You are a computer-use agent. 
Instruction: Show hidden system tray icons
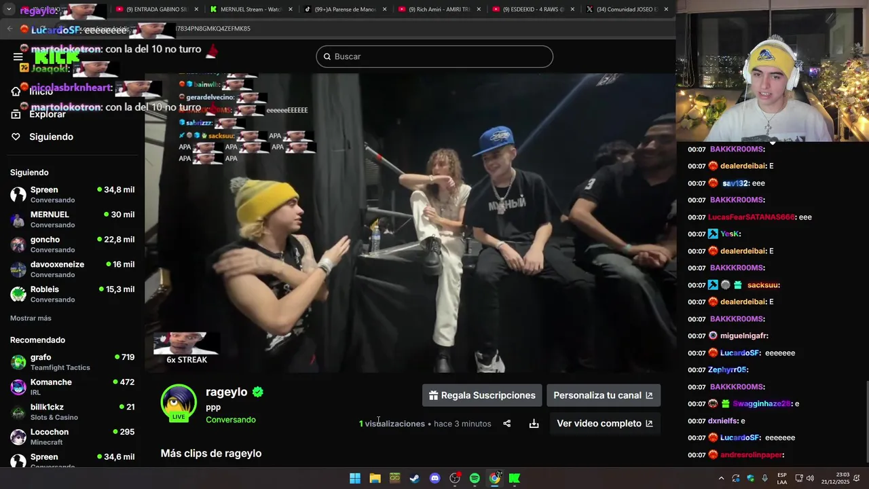721,478
